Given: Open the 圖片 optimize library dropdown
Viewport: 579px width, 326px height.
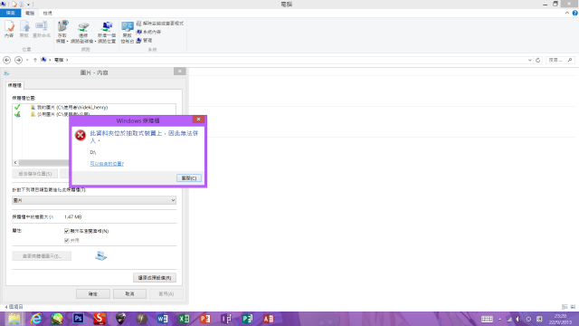Looking at the screenshot, I should pos(94,200).
